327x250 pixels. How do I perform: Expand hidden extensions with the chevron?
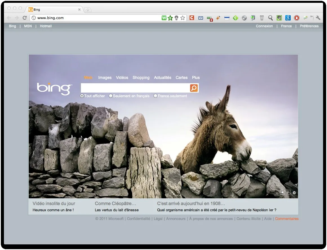(311, 17)
